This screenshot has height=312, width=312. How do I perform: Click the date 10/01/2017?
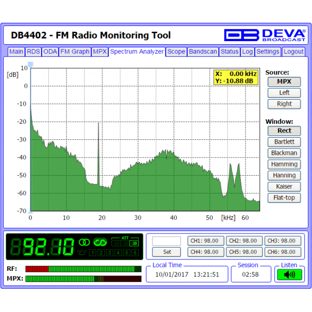172,275
